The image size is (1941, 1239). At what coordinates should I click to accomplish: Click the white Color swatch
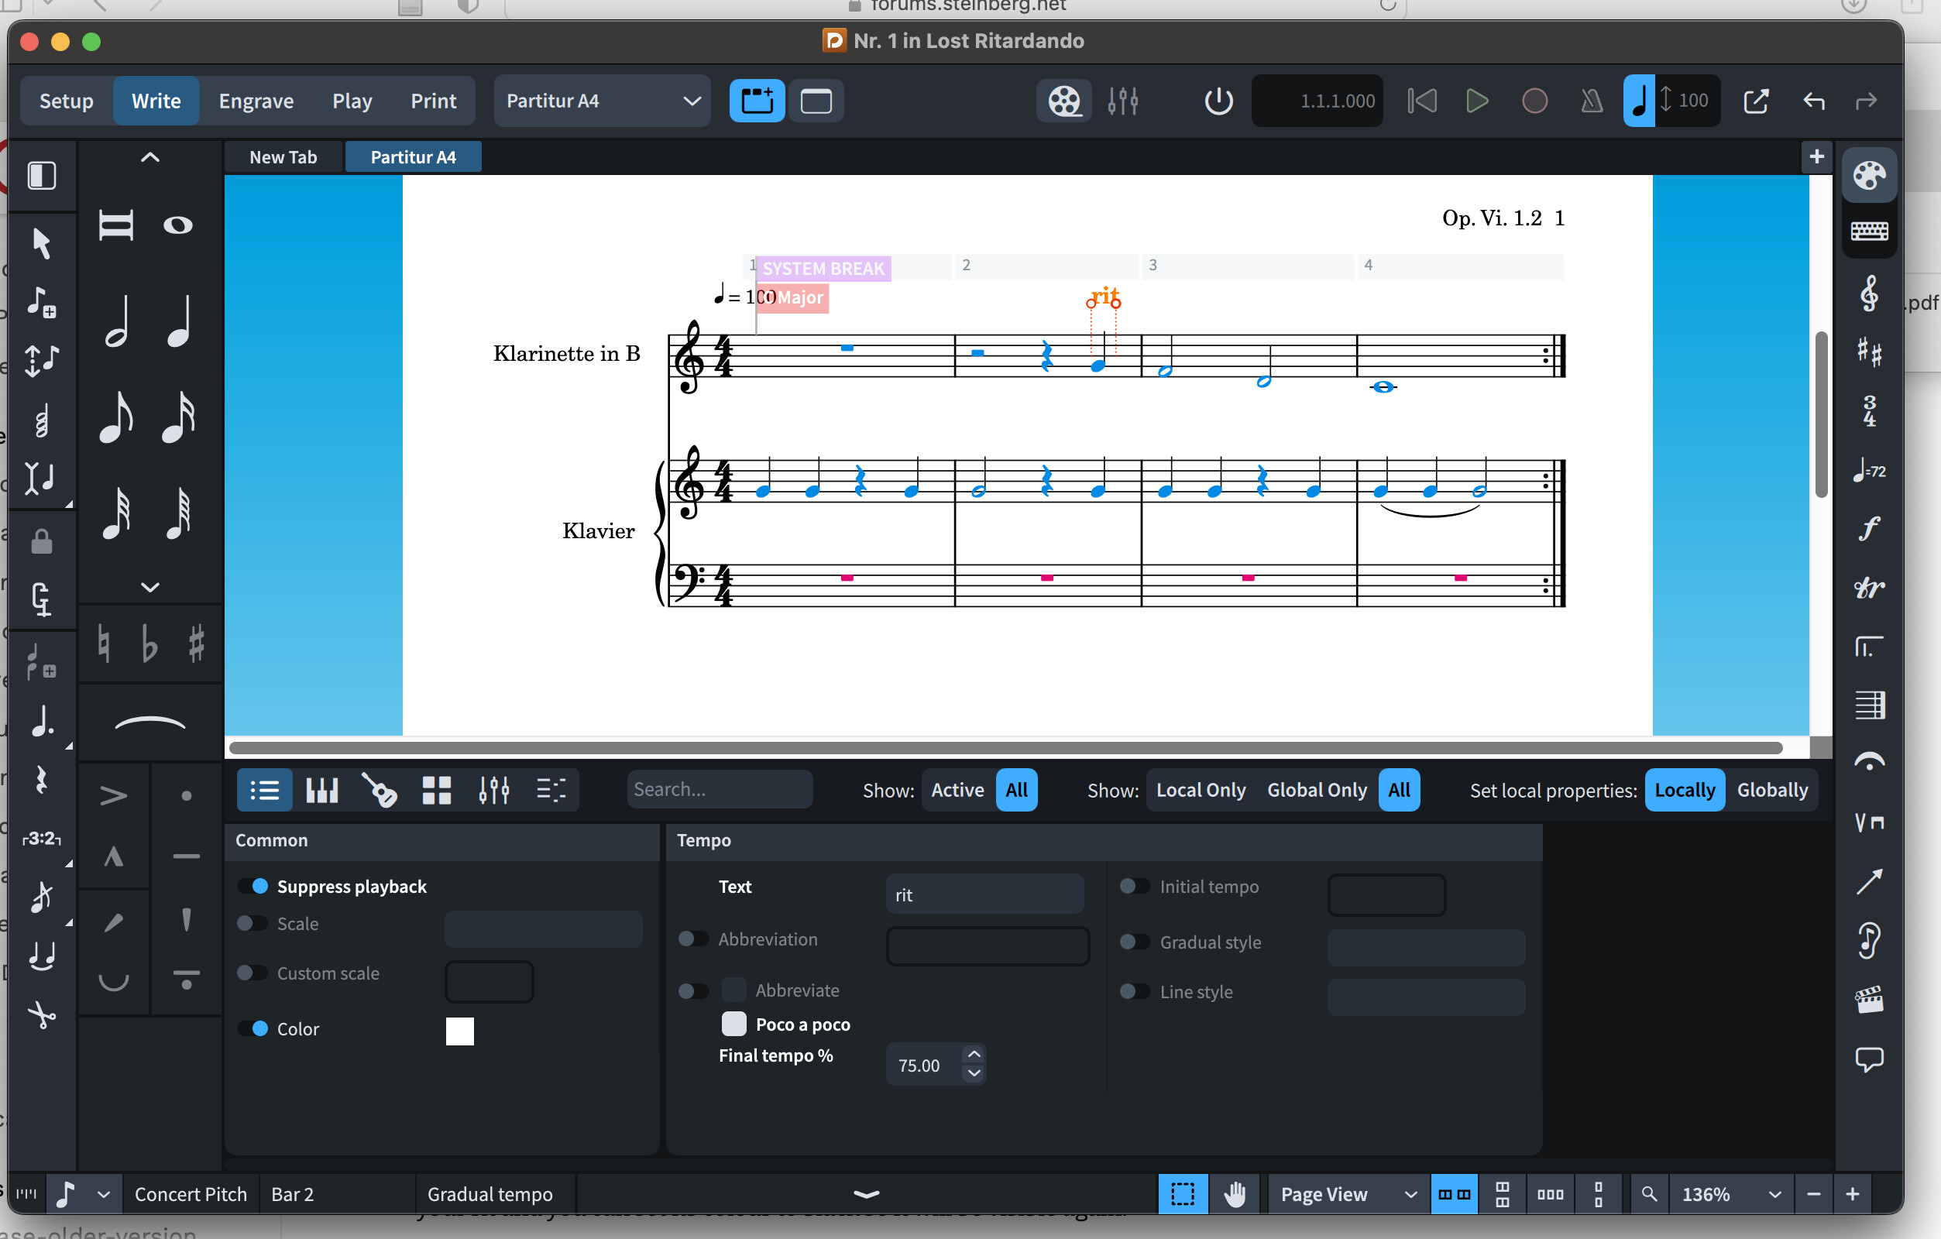point(459,1031)
